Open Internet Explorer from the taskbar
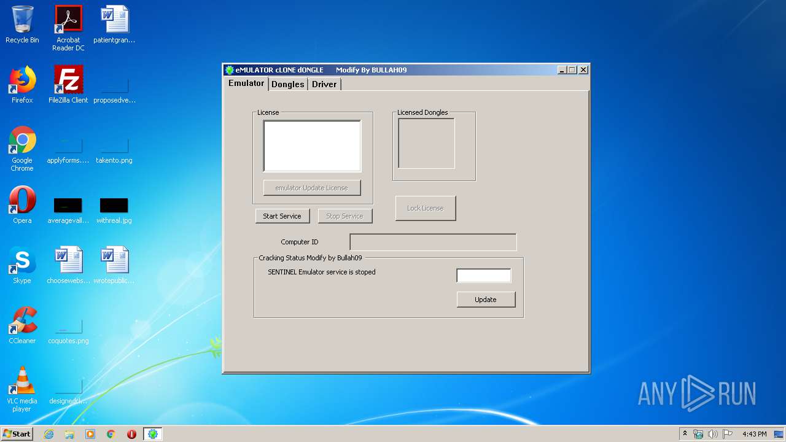The image size is (786, 442). (49, 434)
